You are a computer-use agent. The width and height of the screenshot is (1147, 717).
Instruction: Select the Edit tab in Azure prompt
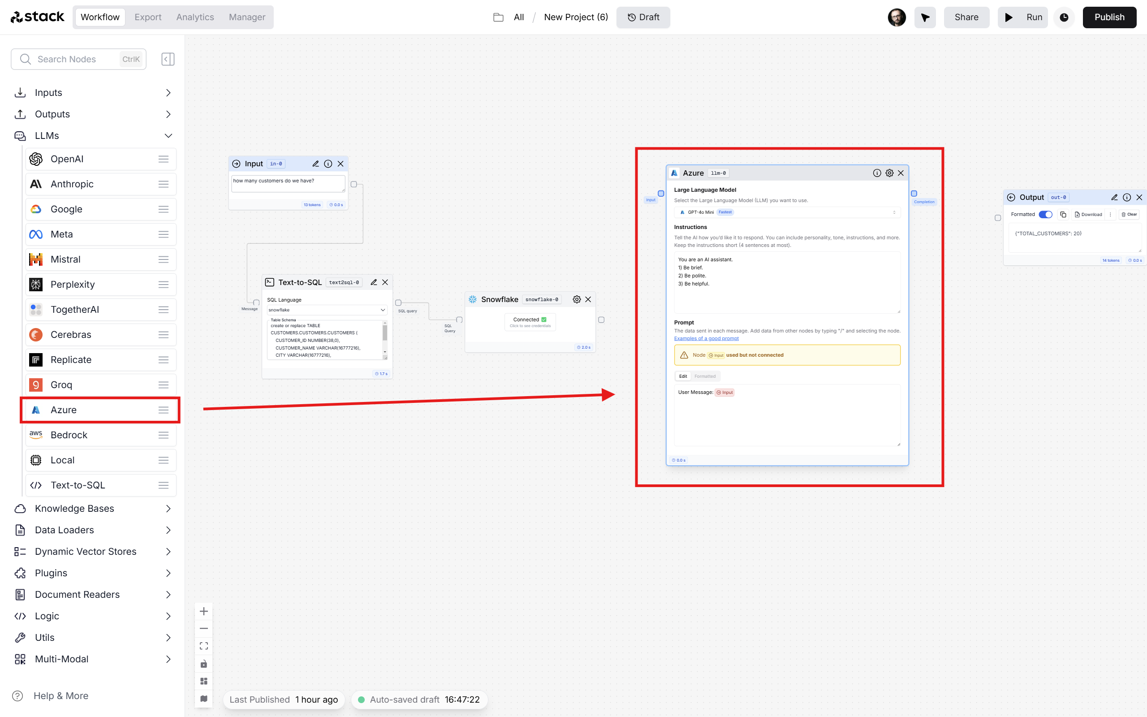tap(682, 376)
